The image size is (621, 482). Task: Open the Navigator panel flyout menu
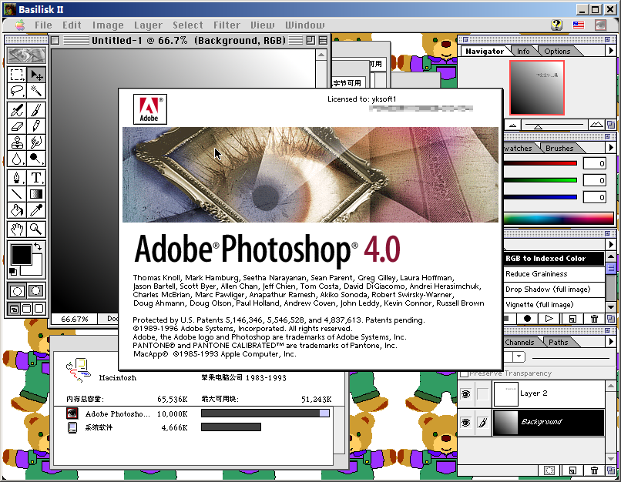click(x=611, y=51)
